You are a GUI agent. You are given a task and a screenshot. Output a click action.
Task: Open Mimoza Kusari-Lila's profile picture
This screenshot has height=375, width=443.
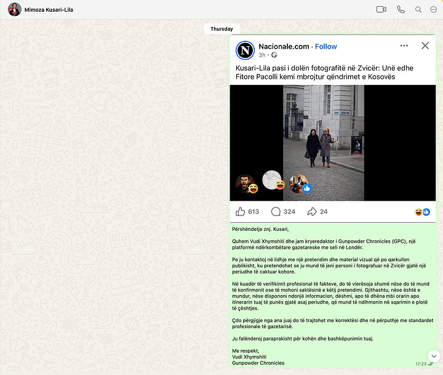point(14,10)
